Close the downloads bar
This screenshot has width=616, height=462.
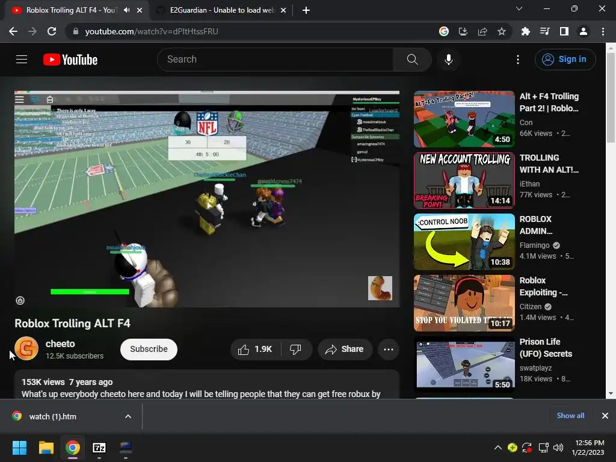pos(605,416)
